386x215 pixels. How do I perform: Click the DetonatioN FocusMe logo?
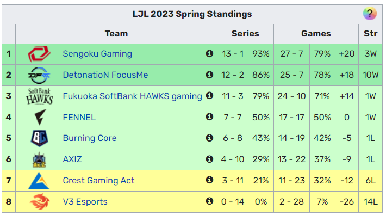tap(39, 75)
